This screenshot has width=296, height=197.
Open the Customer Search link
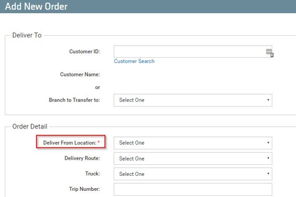point(134,61)
